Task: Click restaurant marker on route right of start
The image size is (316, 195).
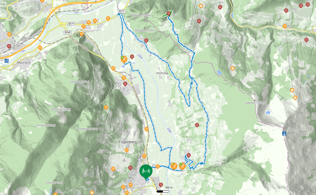Action: pyautogui.click(x=158, y=166)
